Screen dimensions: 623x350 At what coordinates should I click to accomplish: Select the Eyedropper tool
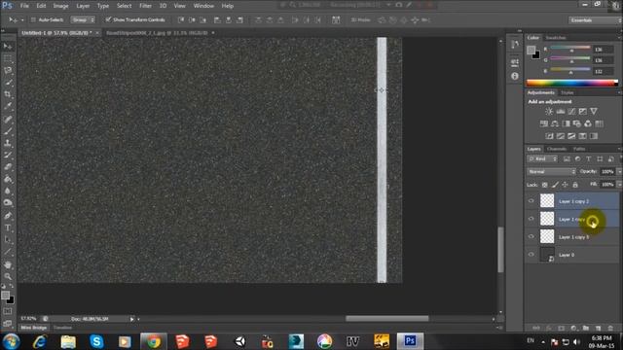(8, 106)
